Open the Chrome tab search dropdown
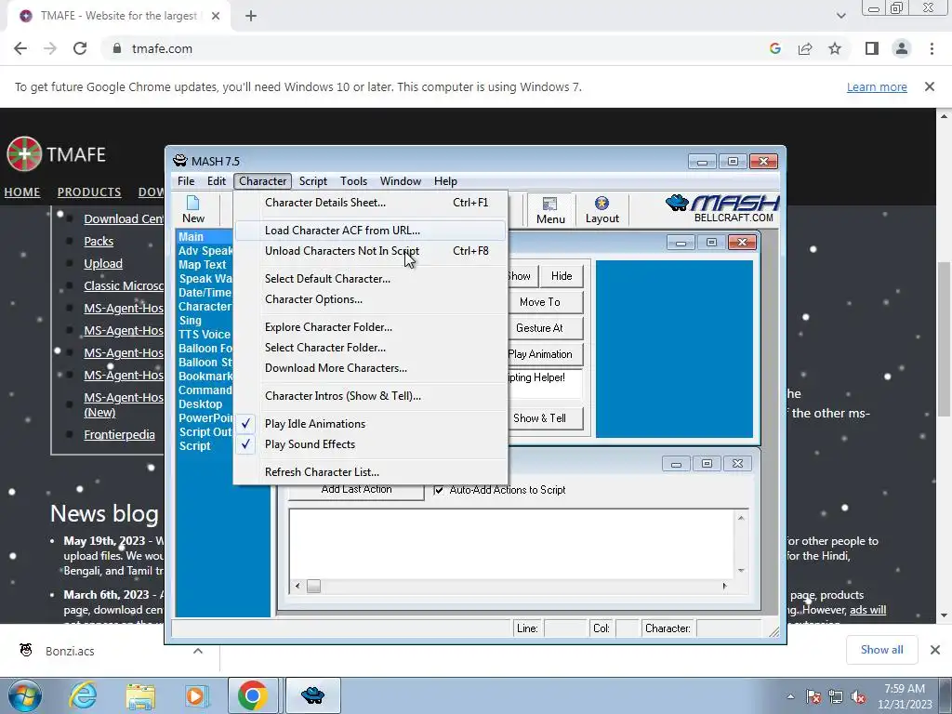The image size is (952, 714). click(840, 16)
